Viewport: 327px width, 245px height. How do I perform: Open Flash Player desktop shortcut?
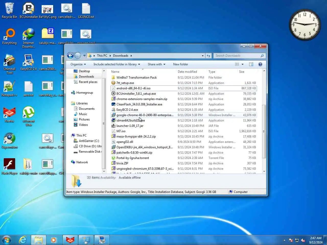tap(9, 167)
